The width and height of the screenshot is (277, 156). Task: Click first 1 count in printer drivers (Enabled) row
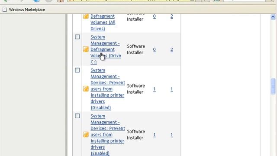tap(155, 135)
